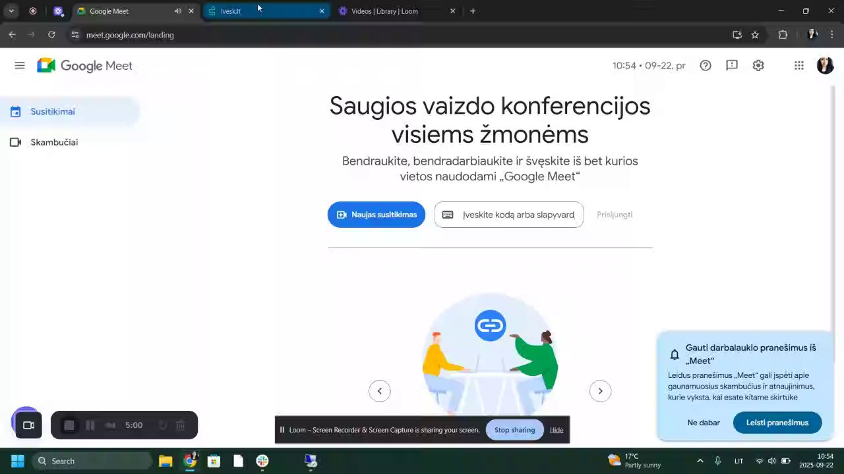Screen dimensions: 844x474
Task: Click the Loom camera bubble icon
Action: pos(28,425)
